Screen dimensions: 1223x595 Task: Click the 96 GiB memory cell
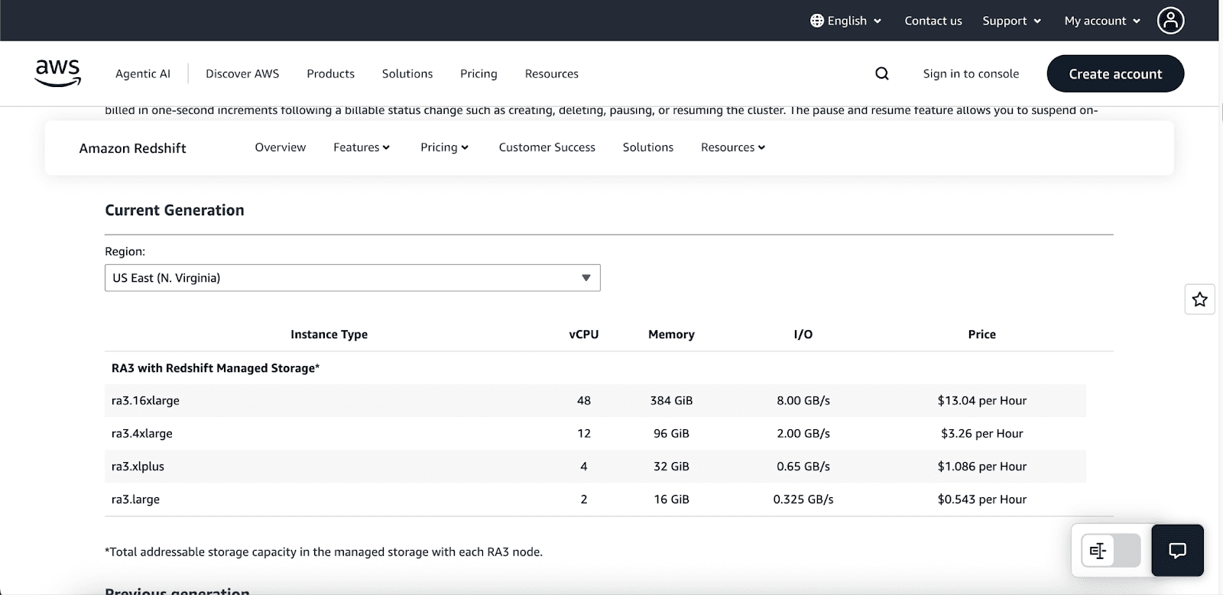(671, 433)
